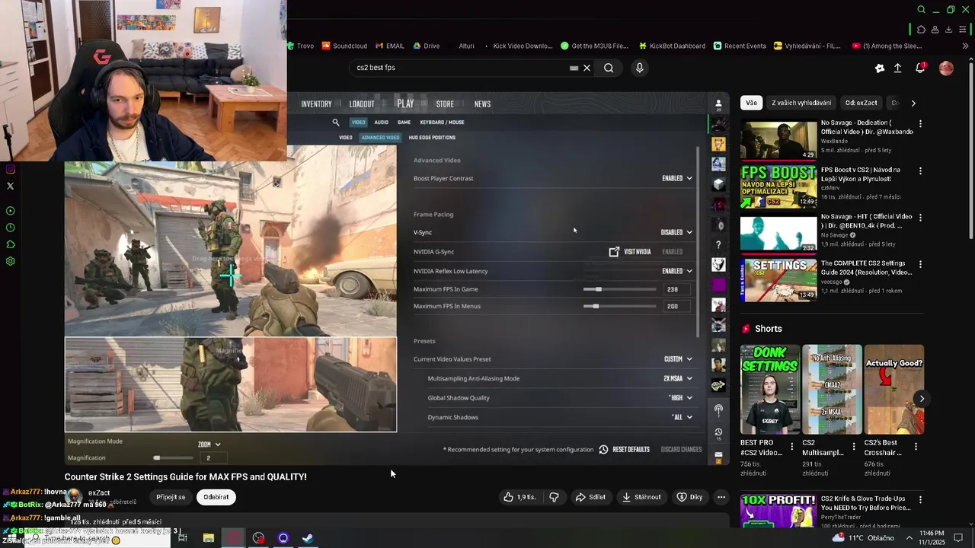Open options for No Savage Dedication video
The height and width of the screenshot is (548, 975).
pos(920,123)
